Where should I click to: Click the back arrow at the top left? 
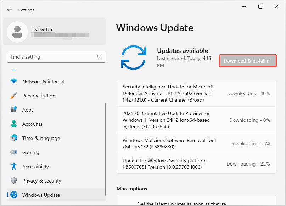tap(10, 10)
